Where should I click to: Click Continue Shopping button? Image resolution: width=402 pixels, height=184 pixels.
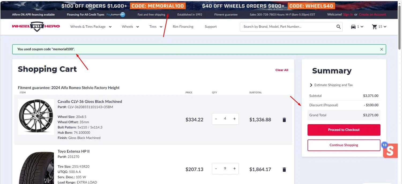pyautogui.click(x=344, y=145)
